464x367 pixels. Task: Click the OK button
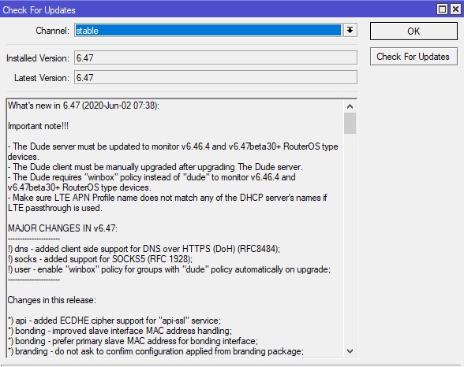point(413,31)
